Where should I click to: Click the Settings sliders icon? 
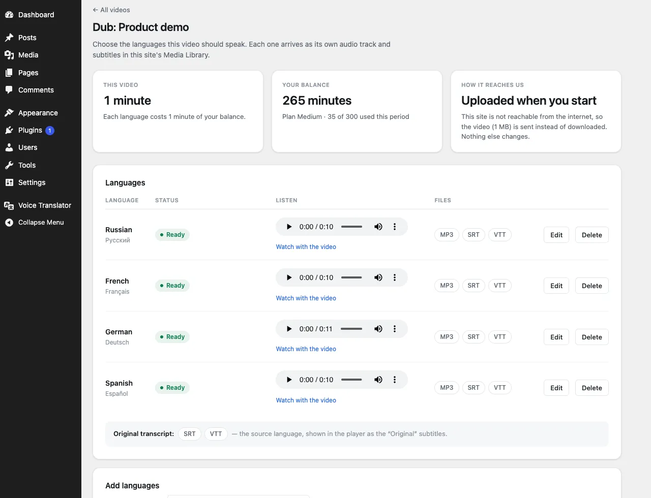(x=9, y=182)
